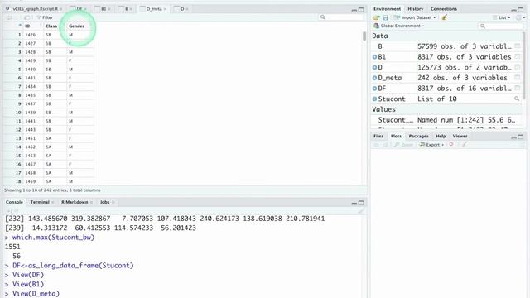Open the Export dropdown in Plots pane
Viewport: 530px width, 298px height.
coord(431,145)
